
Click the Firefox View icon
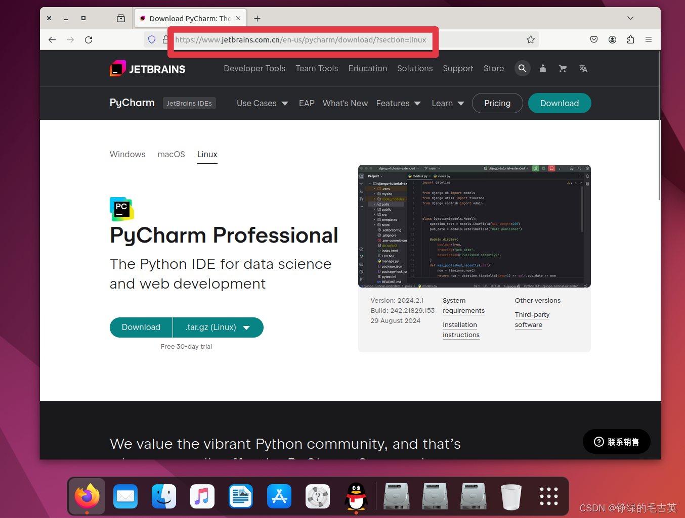pyautogui.click(x=121, y=18)
